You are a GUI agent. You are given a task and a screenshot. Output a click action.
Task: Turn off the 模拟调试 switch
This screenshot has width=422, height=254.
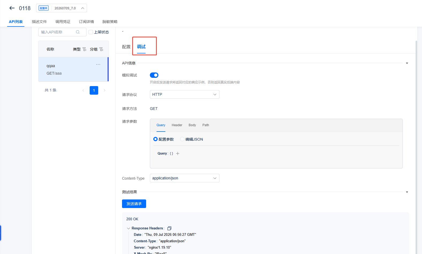(154, 75)
